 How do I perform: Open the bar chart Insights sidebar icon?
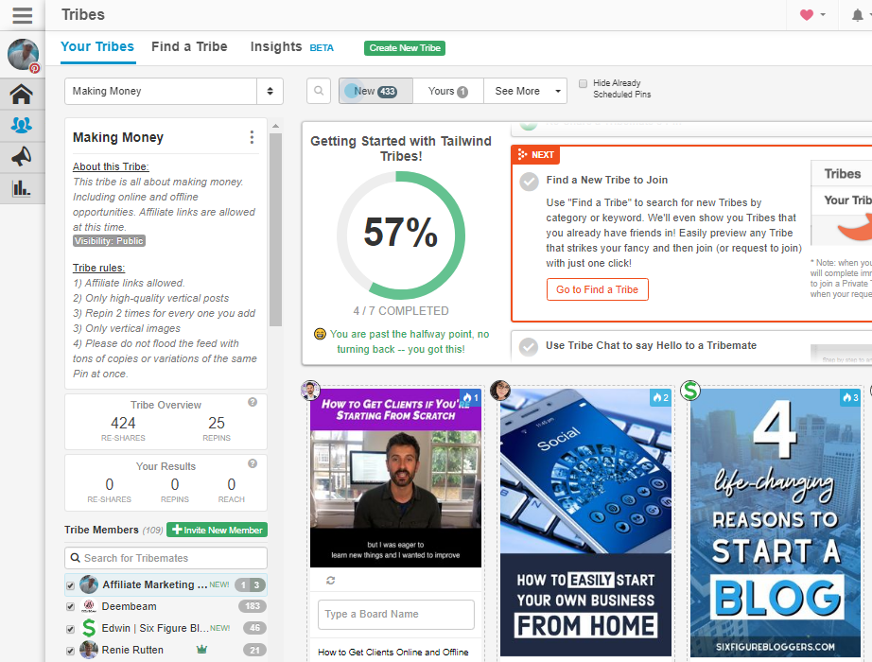click(21, 187)
